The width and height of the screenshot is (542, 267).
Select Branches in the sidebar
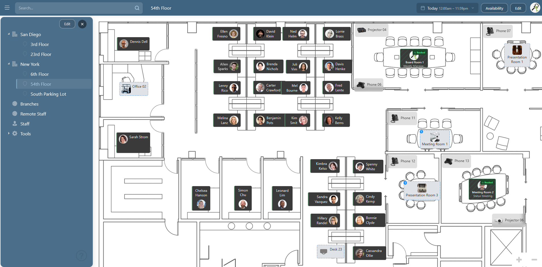[29, 104]
